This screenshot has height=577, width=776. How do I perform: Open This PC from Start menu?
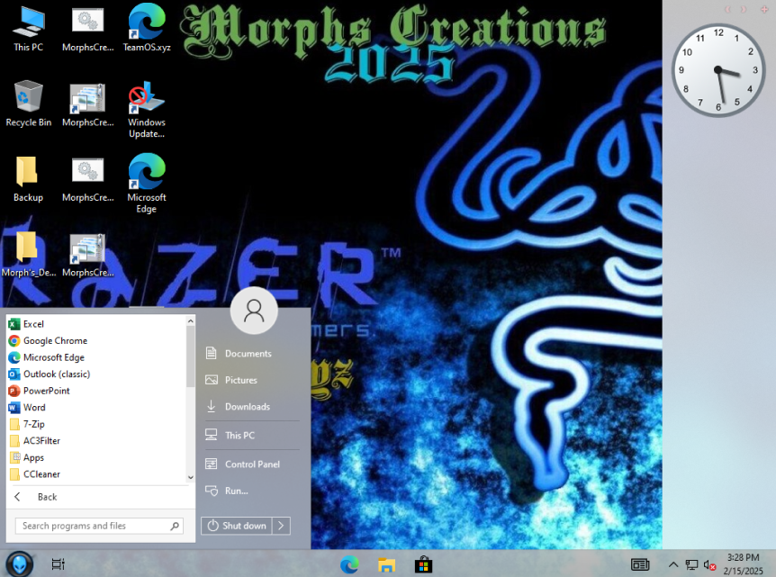[251, 436]
